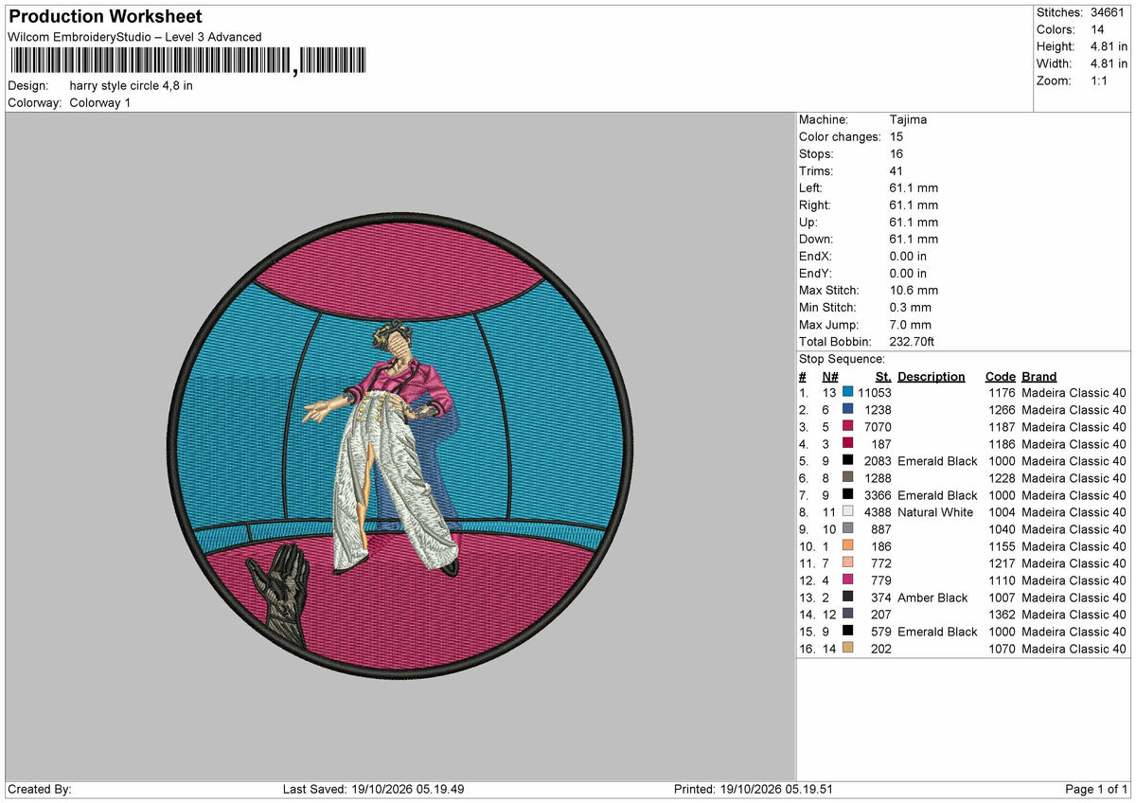Click the Machine value Tajima
The image size is (1136, 803).
click(x=909, y=119)
